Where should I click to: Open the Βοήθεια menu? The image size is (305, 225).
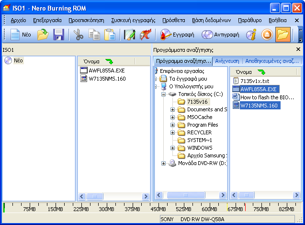tap(277, 20)
